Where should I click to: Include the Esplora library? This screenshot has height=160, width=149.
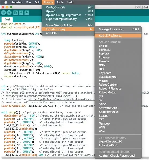(x=118, y=54)
